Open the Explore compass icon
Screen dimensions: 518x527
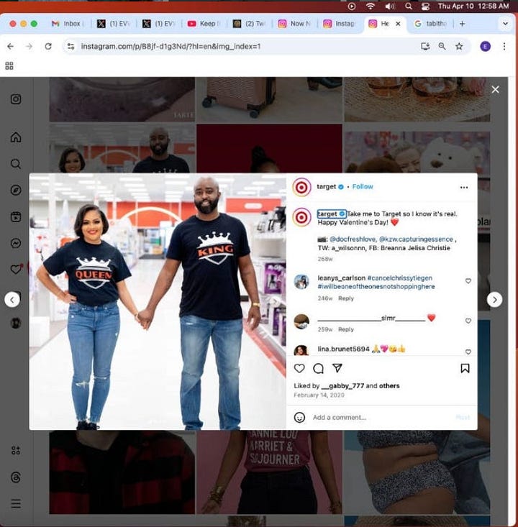coord(16,191)
